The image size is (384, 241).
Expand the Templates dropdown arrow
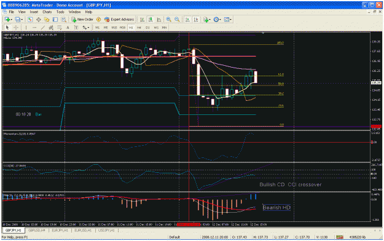(x=230, y=20)
